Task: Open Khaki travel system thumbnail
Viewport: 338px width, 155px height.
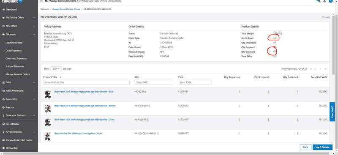Action: point(48,136)
